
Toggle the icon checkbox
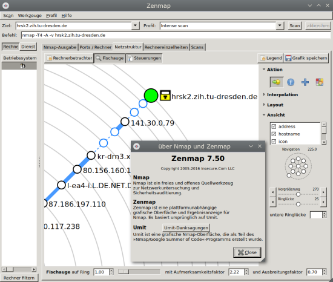click(274, 142)
